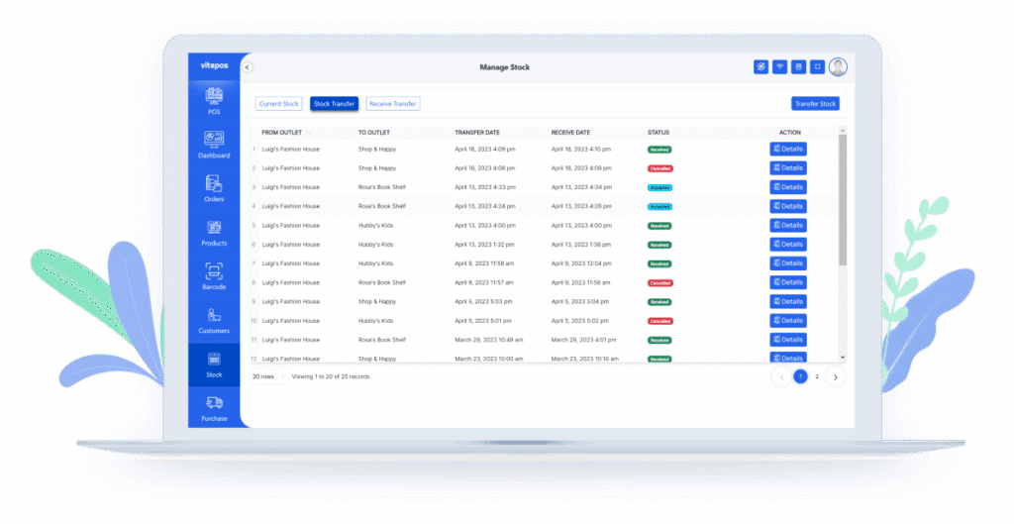Click the calculator icon in the header

coord(799,66)
